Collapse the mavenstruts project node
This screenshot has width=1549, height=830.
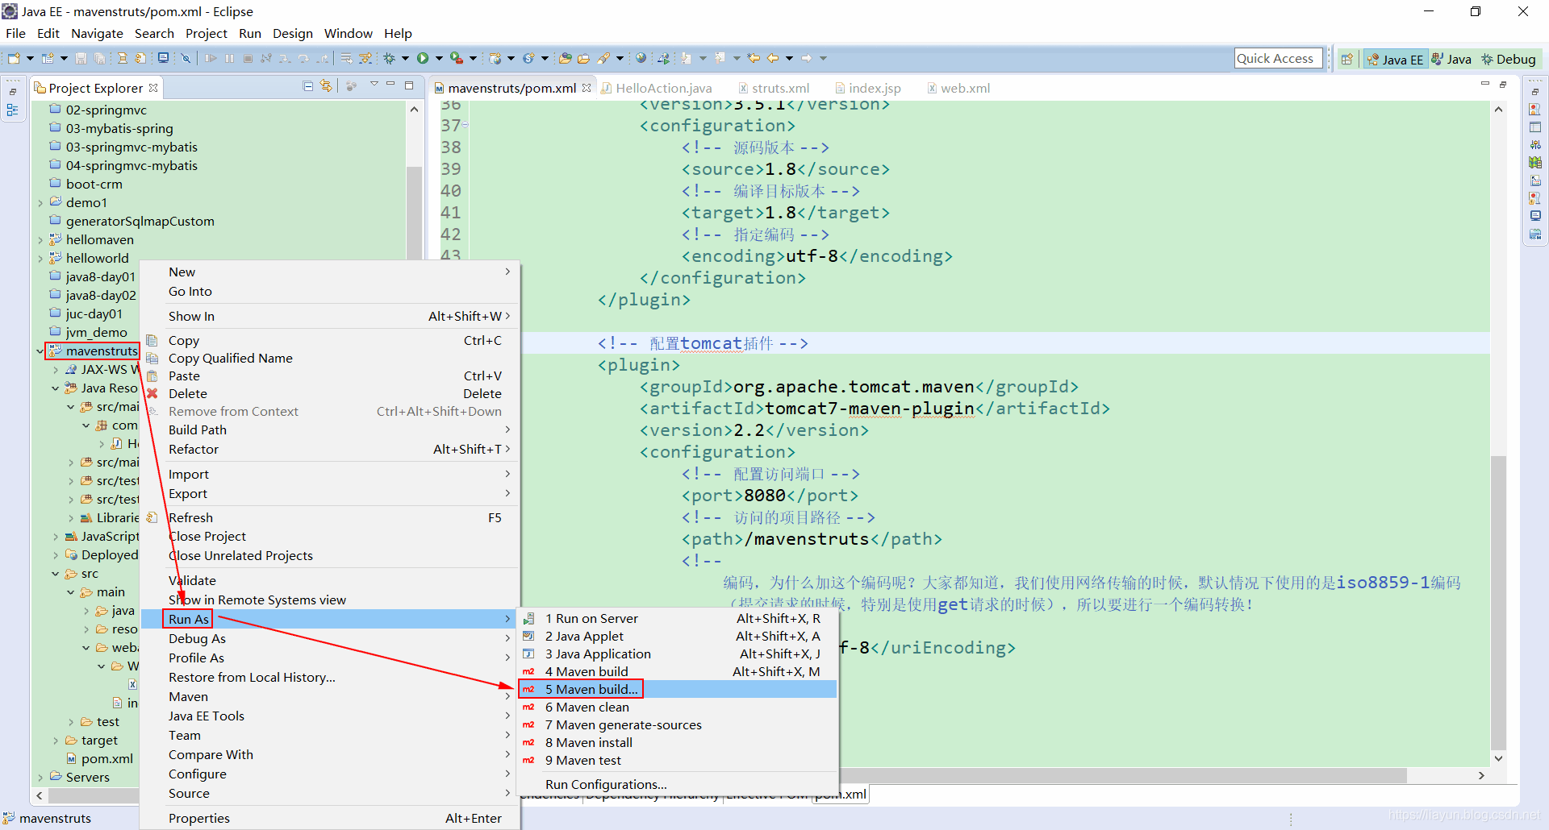click(40, 351)
